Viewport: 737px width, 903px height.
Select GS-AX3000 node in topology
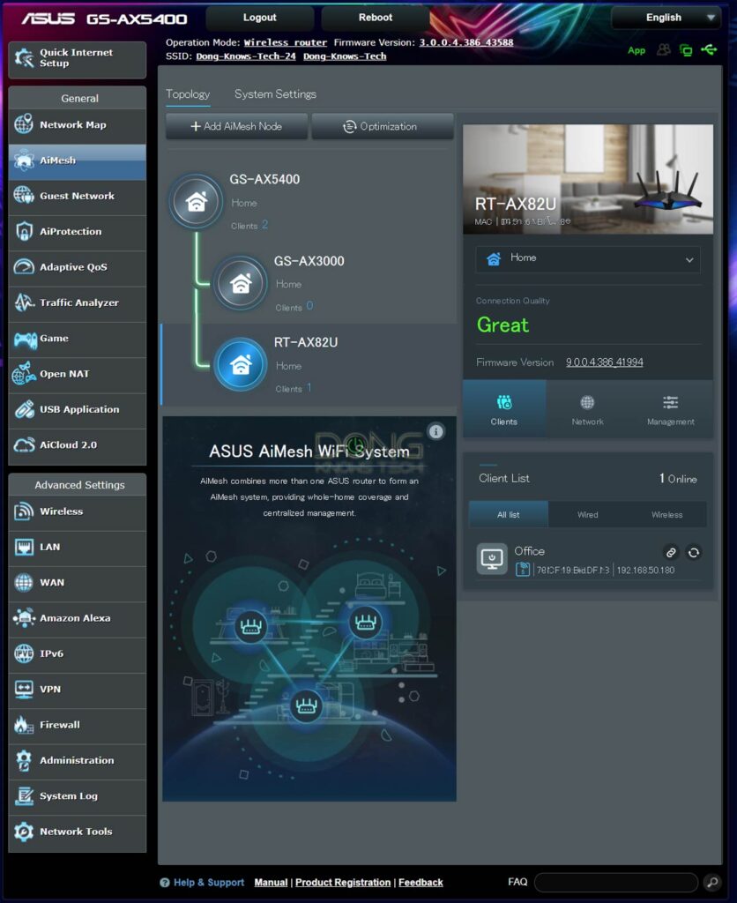pos(241,283)
